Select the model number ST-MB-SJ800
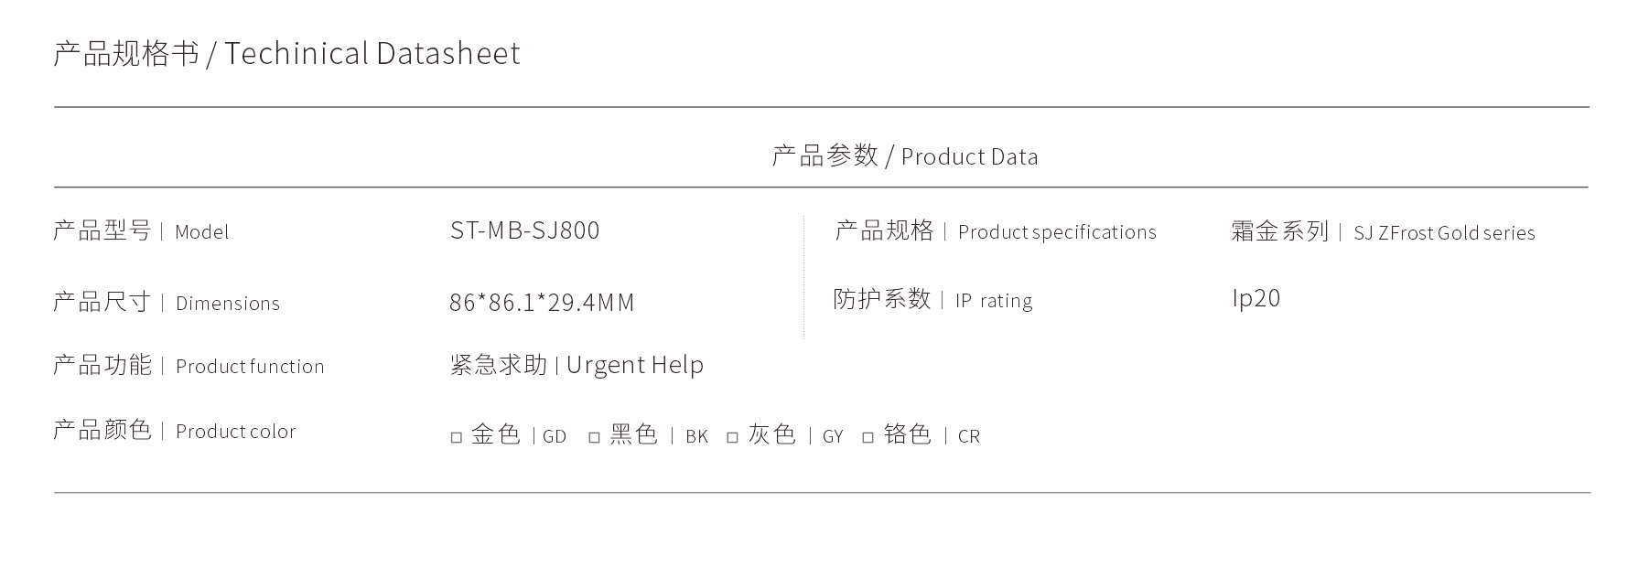 [524, 230]
